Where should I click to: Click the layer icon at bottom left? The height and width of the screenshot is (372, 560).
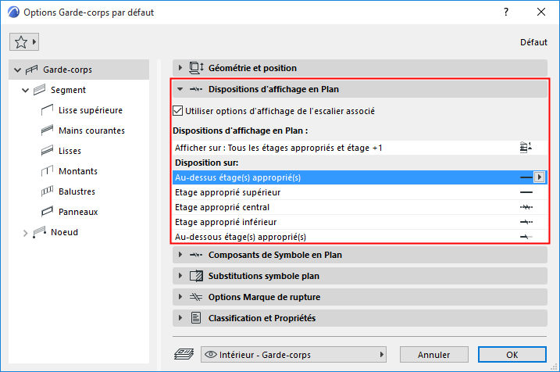[181, 354]
